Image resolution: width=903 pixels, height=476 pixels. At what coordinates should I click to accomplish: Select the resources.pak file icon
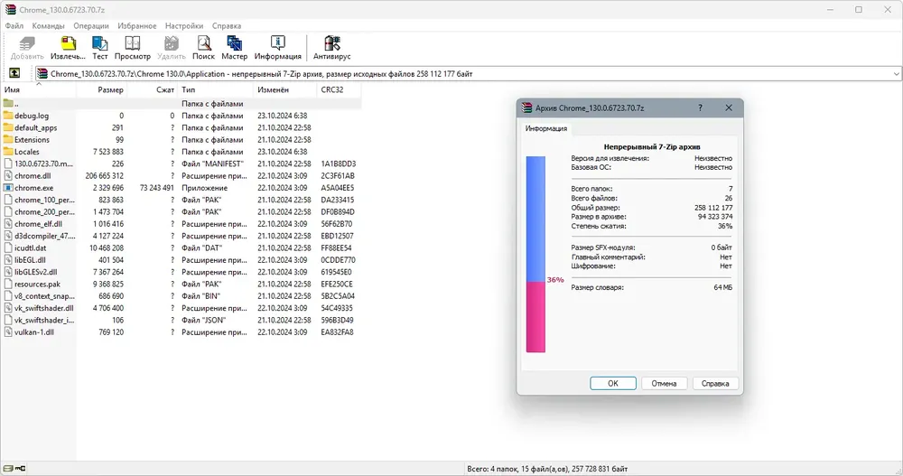(x=8, y=285)
